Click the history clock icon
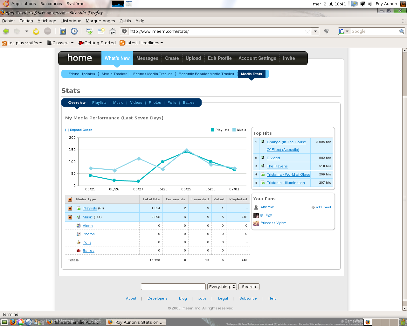The image size is (407, 326). (74, 31)
